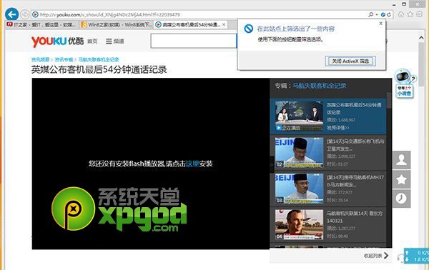Switch to the Win8之家 tab
The width and height of the screenshot is (429, 270).
[117, 24]
